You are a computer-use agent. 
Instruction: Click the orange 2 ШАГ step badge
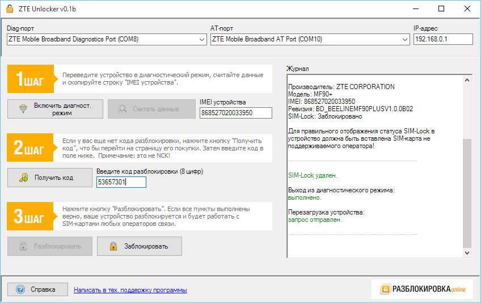click(x=30, y=148)
